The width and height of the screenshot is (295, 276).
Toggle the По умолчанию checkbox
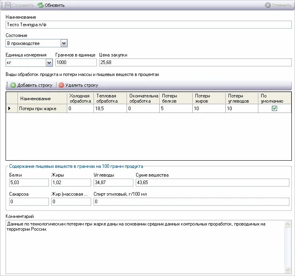point(274,109)
